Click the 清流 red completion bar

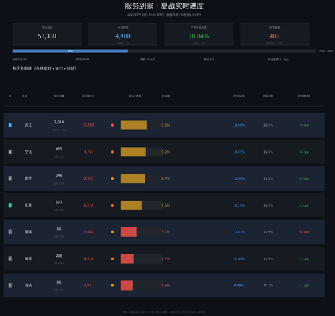[127, 285]
